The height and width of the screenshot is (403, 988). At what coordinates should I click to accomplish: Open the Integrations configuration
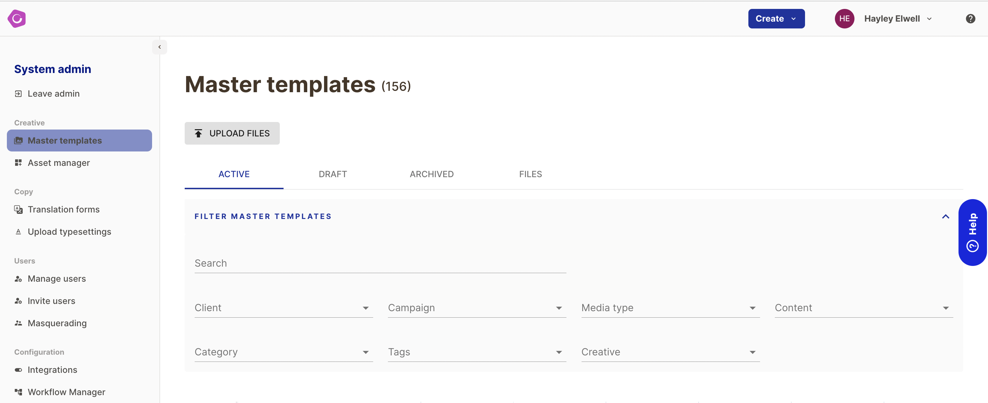point(52,370)
